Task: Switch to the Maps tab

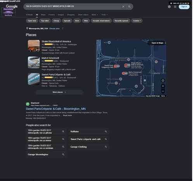Action: point(43,15)
